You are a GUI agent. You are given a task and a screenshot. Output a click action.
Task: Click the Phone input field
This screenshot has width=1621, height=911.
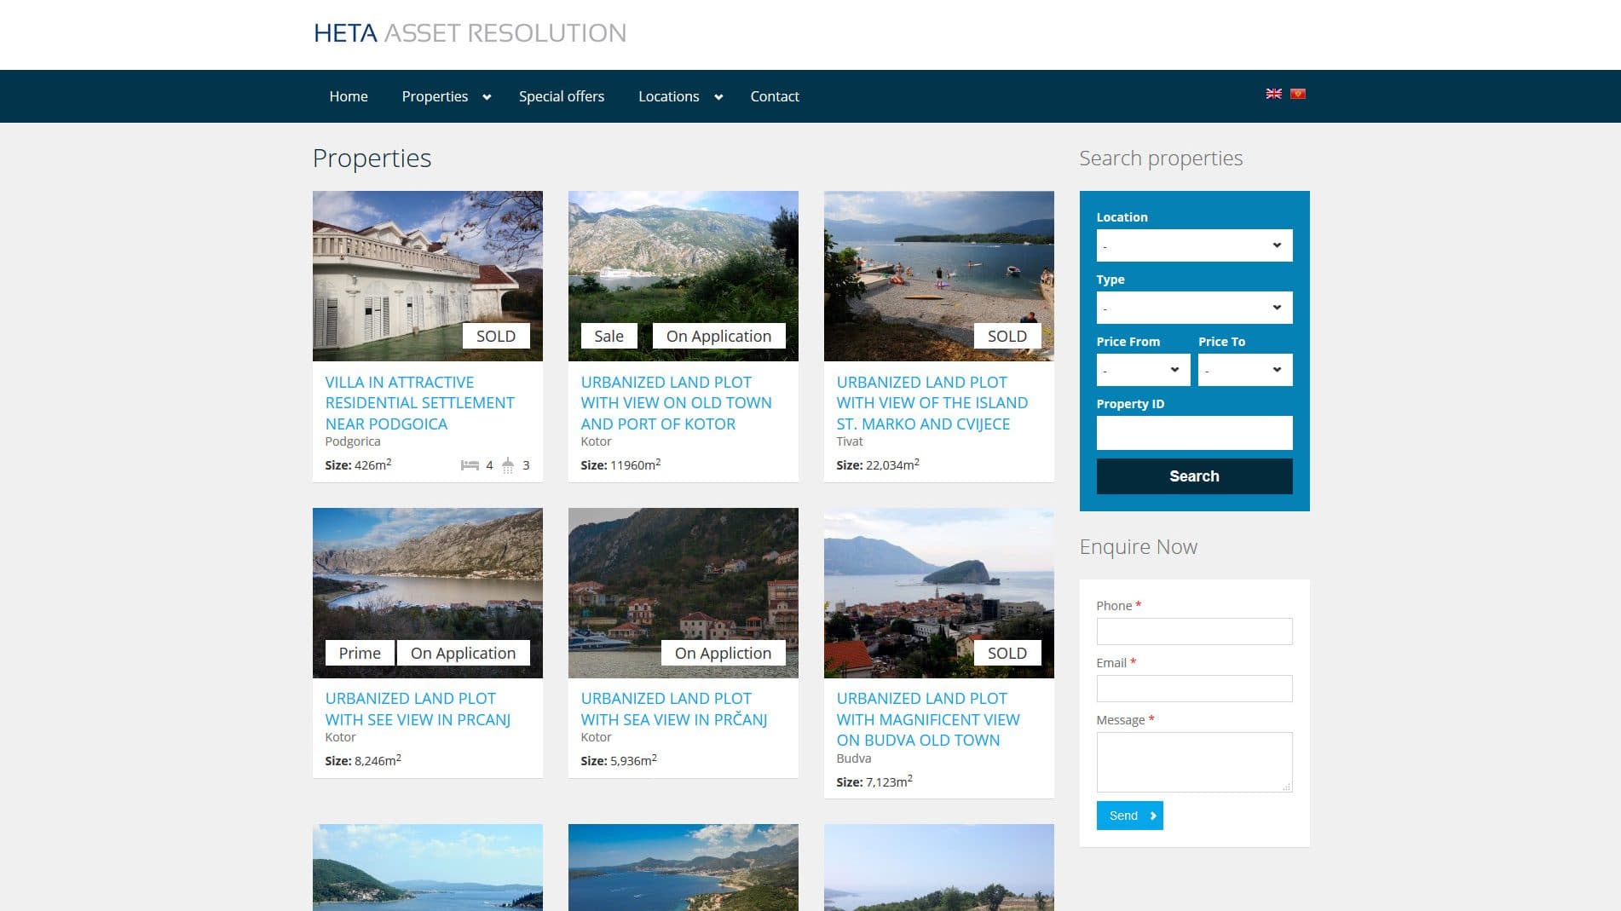[1194, 631]
